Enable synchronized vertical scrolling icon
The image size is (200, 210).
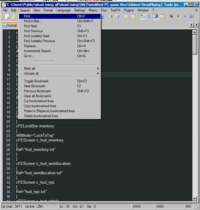(127, 16)
